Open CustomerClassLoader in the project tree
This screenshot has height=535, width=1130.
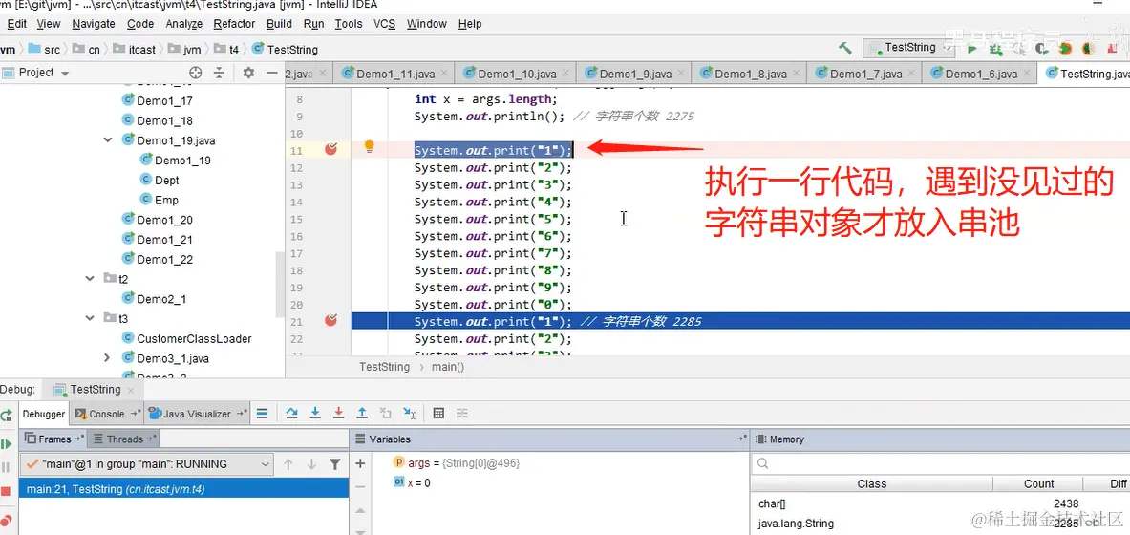(194, 338)
